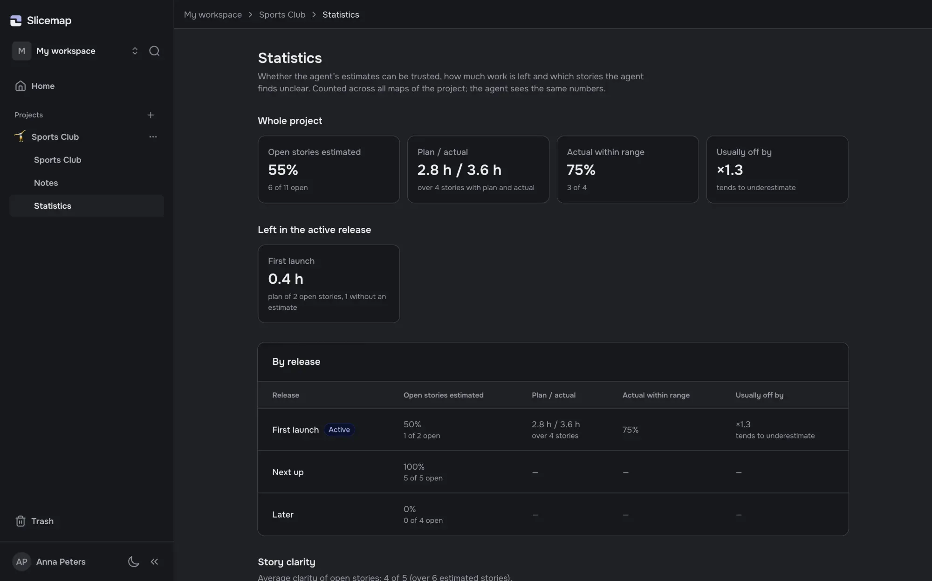The height and width of the screenshot is (581, 932).
Task: Select the Next up release row
Action: (553, 472)
